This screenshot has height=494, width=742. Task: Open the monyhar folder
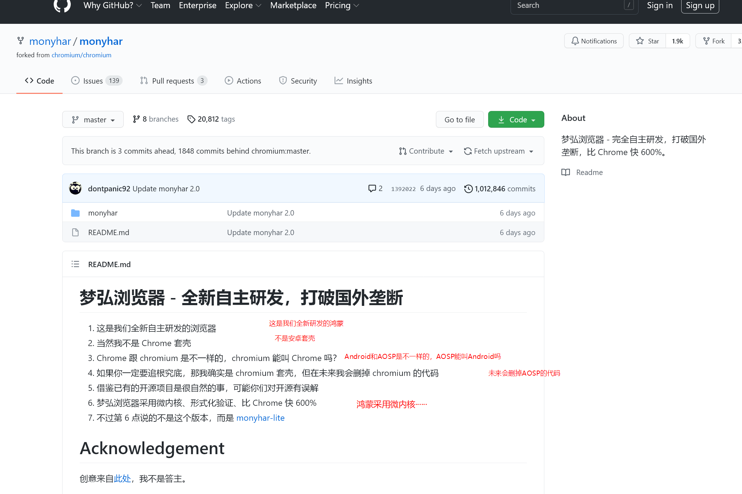[102, 213]
